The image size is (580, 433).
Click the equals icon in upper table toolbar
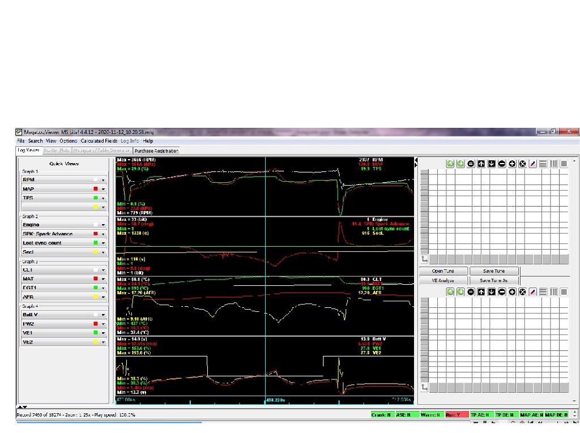tap(471, 164)
